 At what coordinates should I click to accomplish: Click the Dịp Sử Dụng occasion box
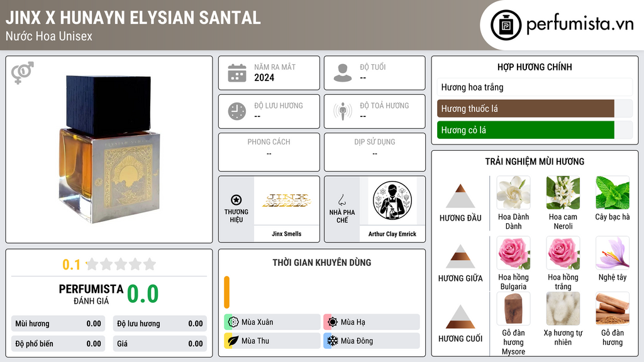[375, 152]
